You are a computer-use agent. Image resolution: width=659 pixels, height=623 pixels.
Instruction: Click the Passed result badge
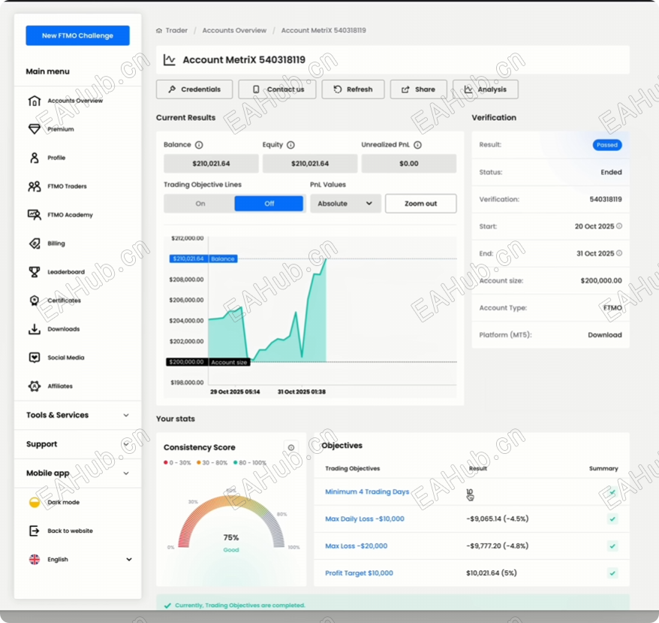(x=607, y=145)
